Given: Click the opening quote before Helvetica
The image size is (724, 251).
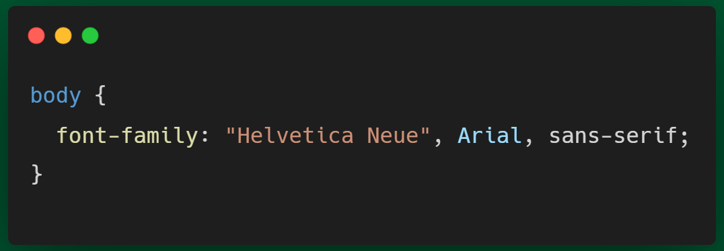Looking at the screenshot, I should [x=230, y=130].
